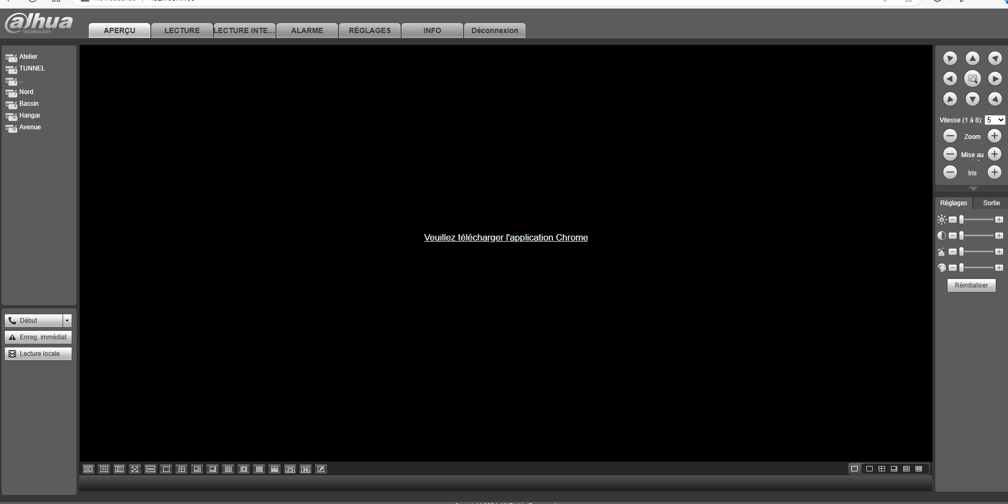Move the PTZ camera down-right
The height and width of the screenshot is (504, 1008).
tap(995, 99)
